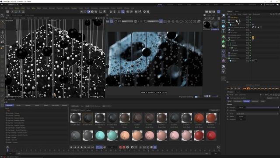Switch to the Deformer tab in Attributes
Screen dimensions: 280x158
(x=255, y=101)
